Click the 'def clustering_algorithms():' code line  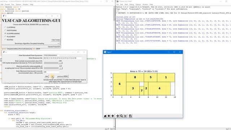[x=14, y=110]
